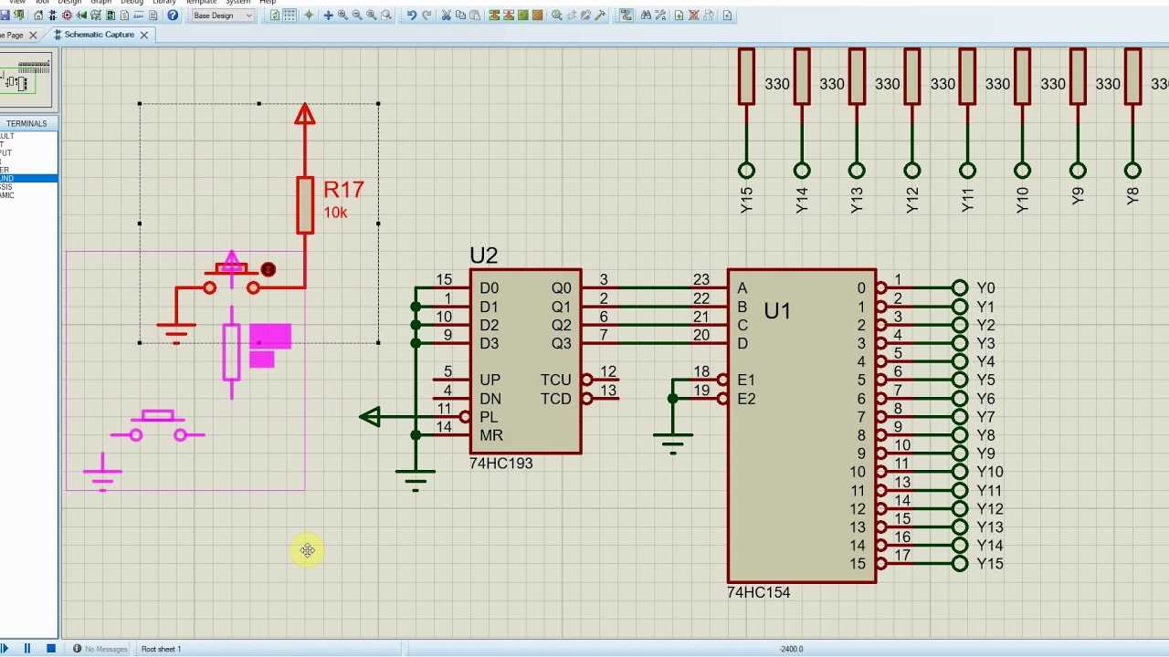Image resolution: width=1169 pixels, height=657 pixels.
Task: Click the schematic overview thumbnail
Action: point(26,79)
